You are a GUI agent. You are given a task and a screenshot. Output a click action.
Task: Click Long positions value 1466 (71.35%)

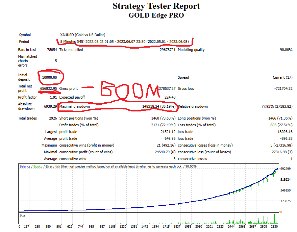[x=280, y=118]
